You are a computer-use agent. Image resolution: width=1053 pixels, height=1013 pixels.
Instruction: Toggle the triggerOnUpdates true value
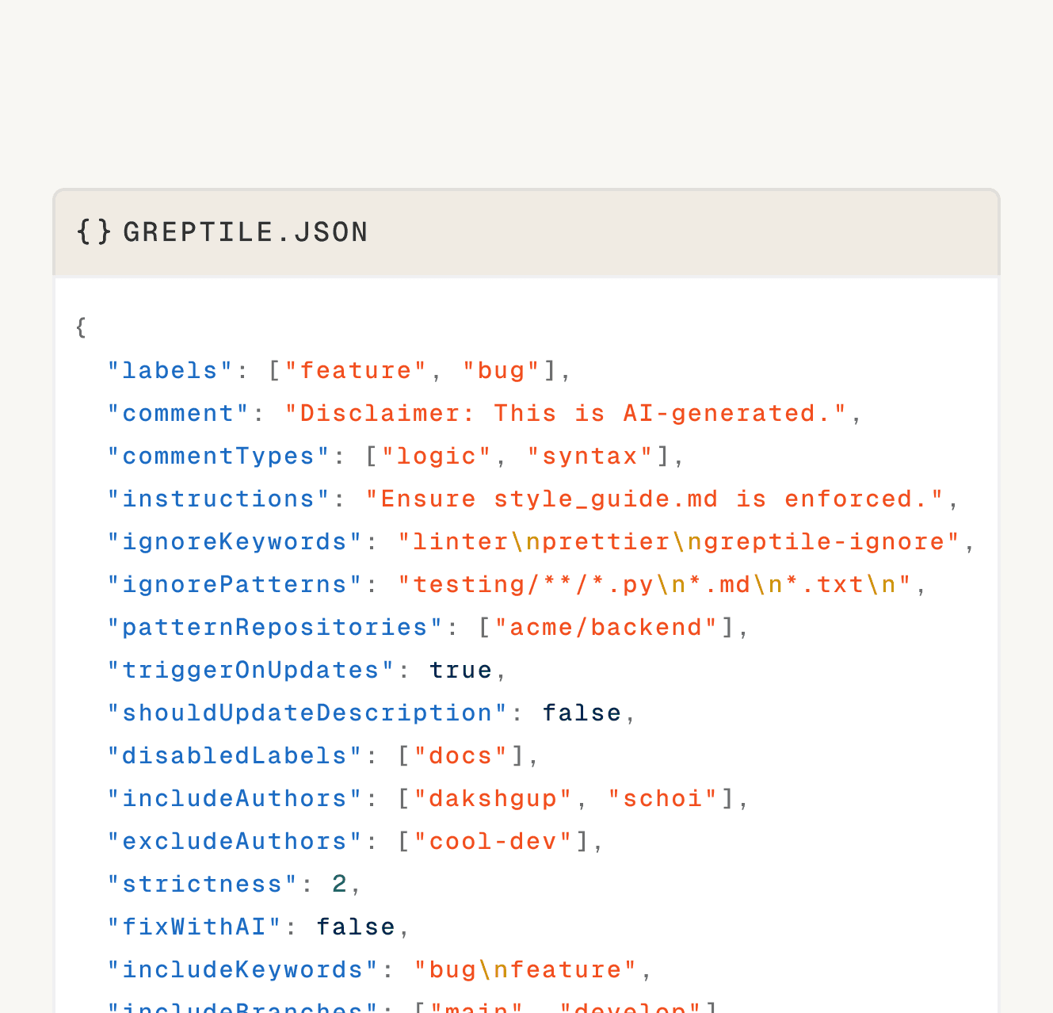coord(460,670)
